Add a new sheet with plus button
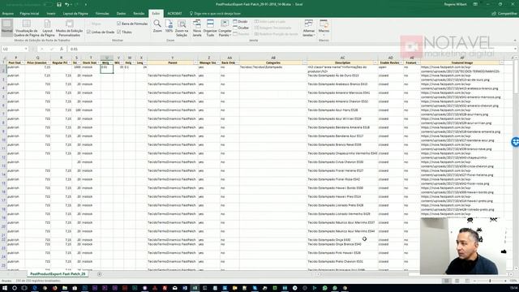The height and width of the screenshot is (292, 519). click(x=99, y=274)
